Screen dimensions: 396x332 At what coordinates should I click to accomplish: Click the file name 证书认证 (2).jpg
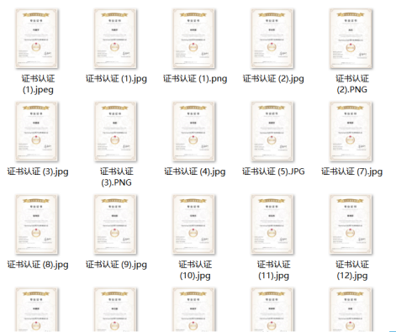click(273, 79)
